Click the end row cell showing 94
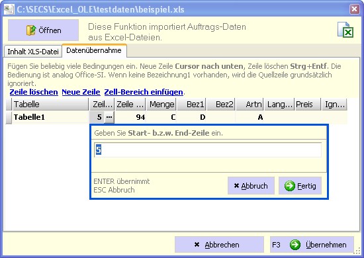The image size is (364, 258). tap(130, 117)
